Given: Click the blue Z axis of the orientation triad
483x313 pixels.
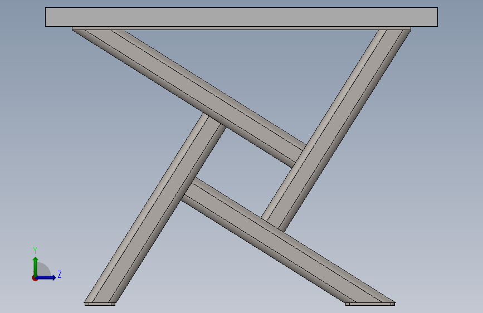Looking at the screenshot, I should click(46, 277).
